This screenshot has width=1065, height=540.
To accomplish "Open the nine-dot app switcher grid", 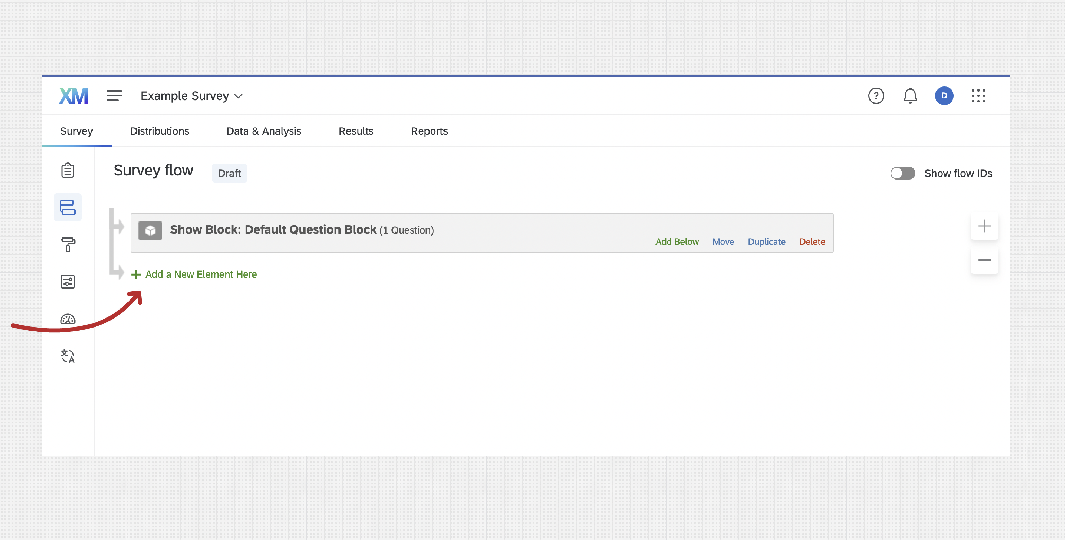I will coord(978,96).
